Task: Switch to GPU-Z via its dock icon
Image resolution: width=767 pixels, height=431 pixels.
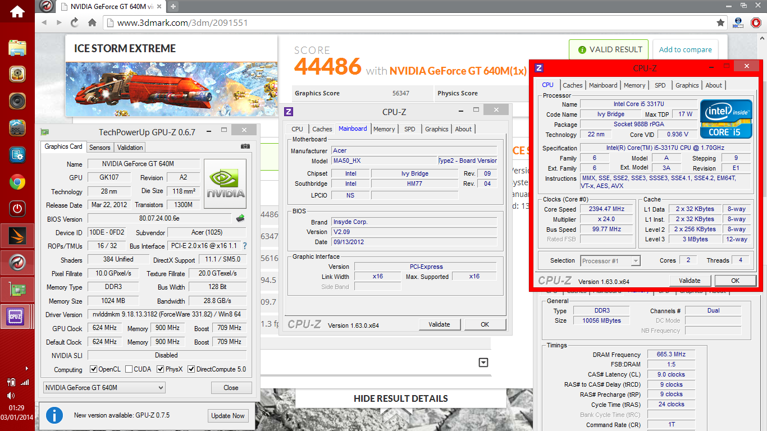Action: (x=17, y=289)
